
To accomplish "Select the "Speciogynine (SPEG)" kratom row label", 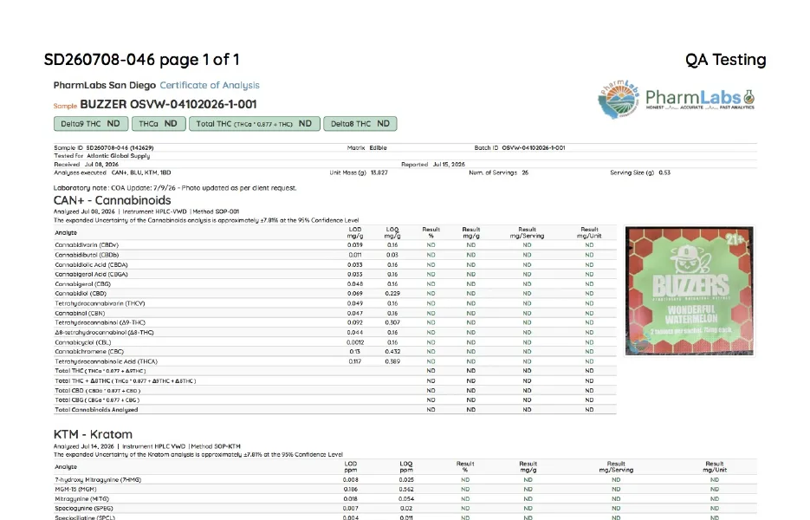I will point(84,508).
